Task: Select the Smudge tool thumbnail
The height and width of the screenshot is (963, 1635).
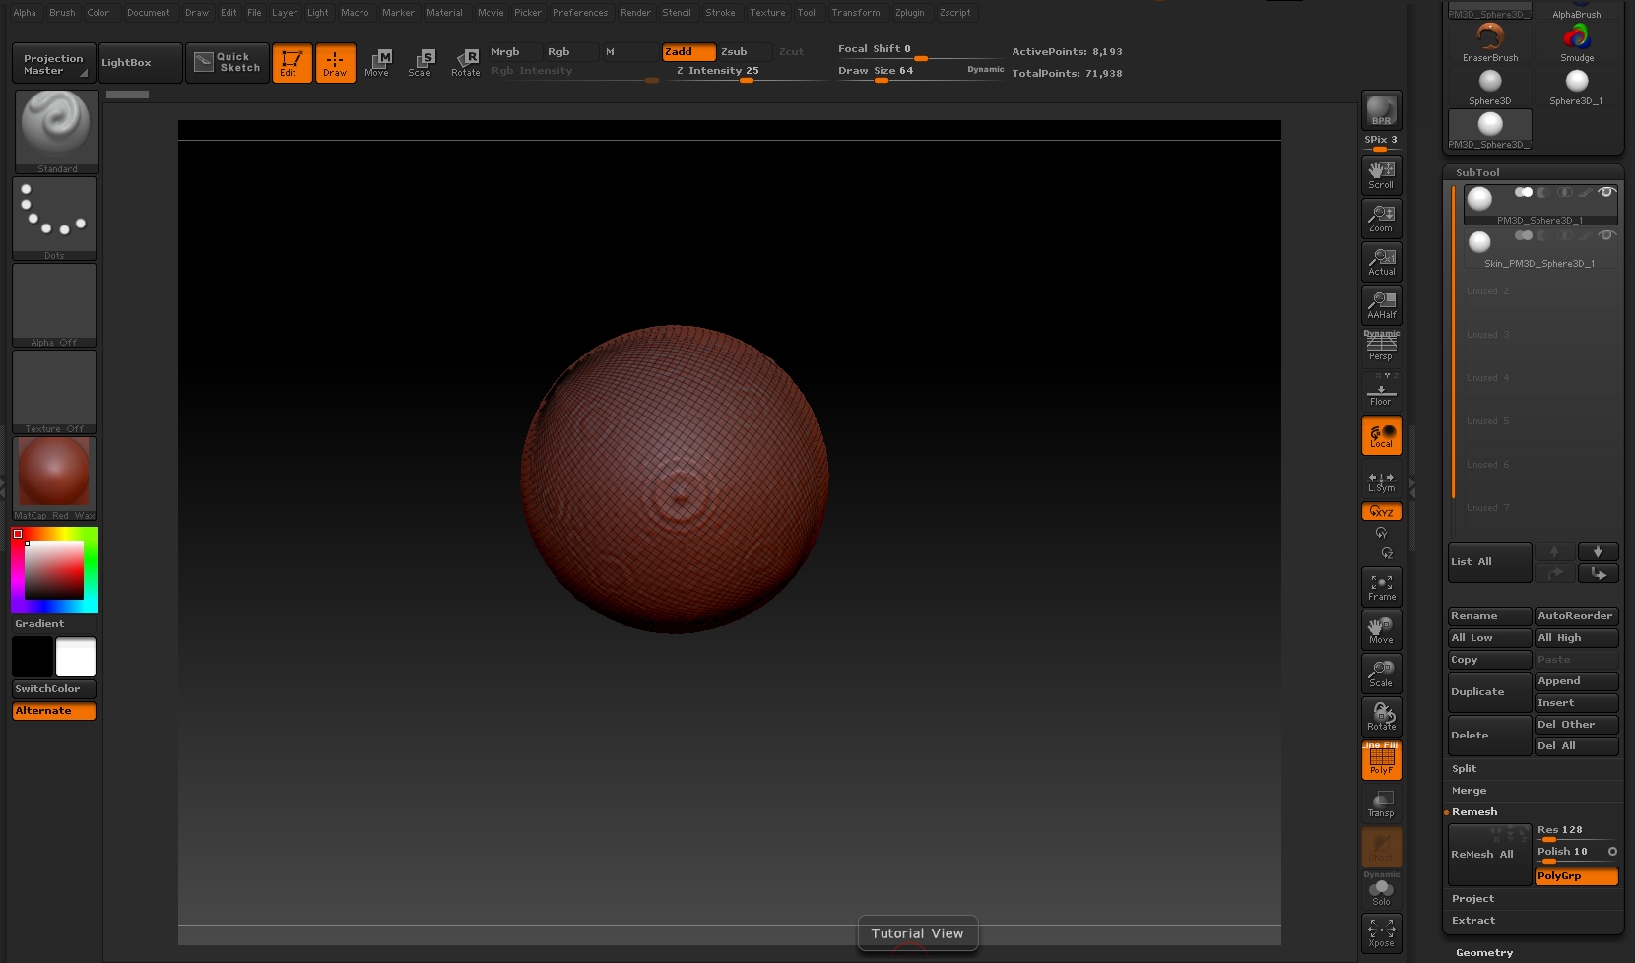Action: pyautogui.click(x=1576, y=42)
